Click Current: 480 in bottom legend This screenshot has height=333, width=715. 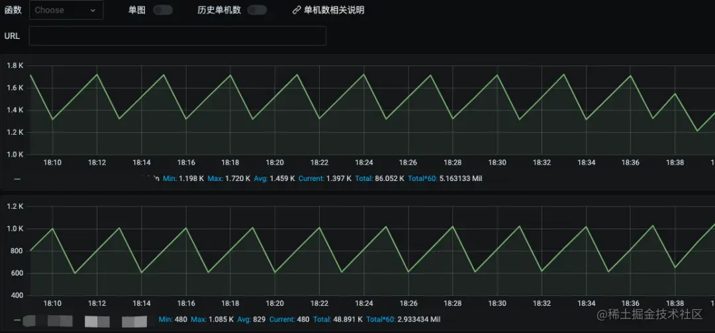coord(289,320)
